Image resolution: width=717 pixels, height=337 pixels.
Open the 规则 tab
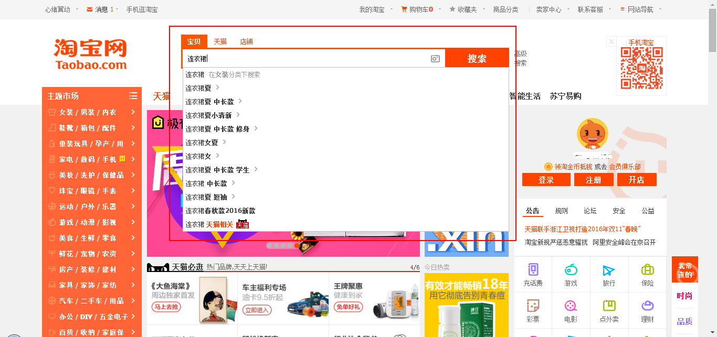562,211
